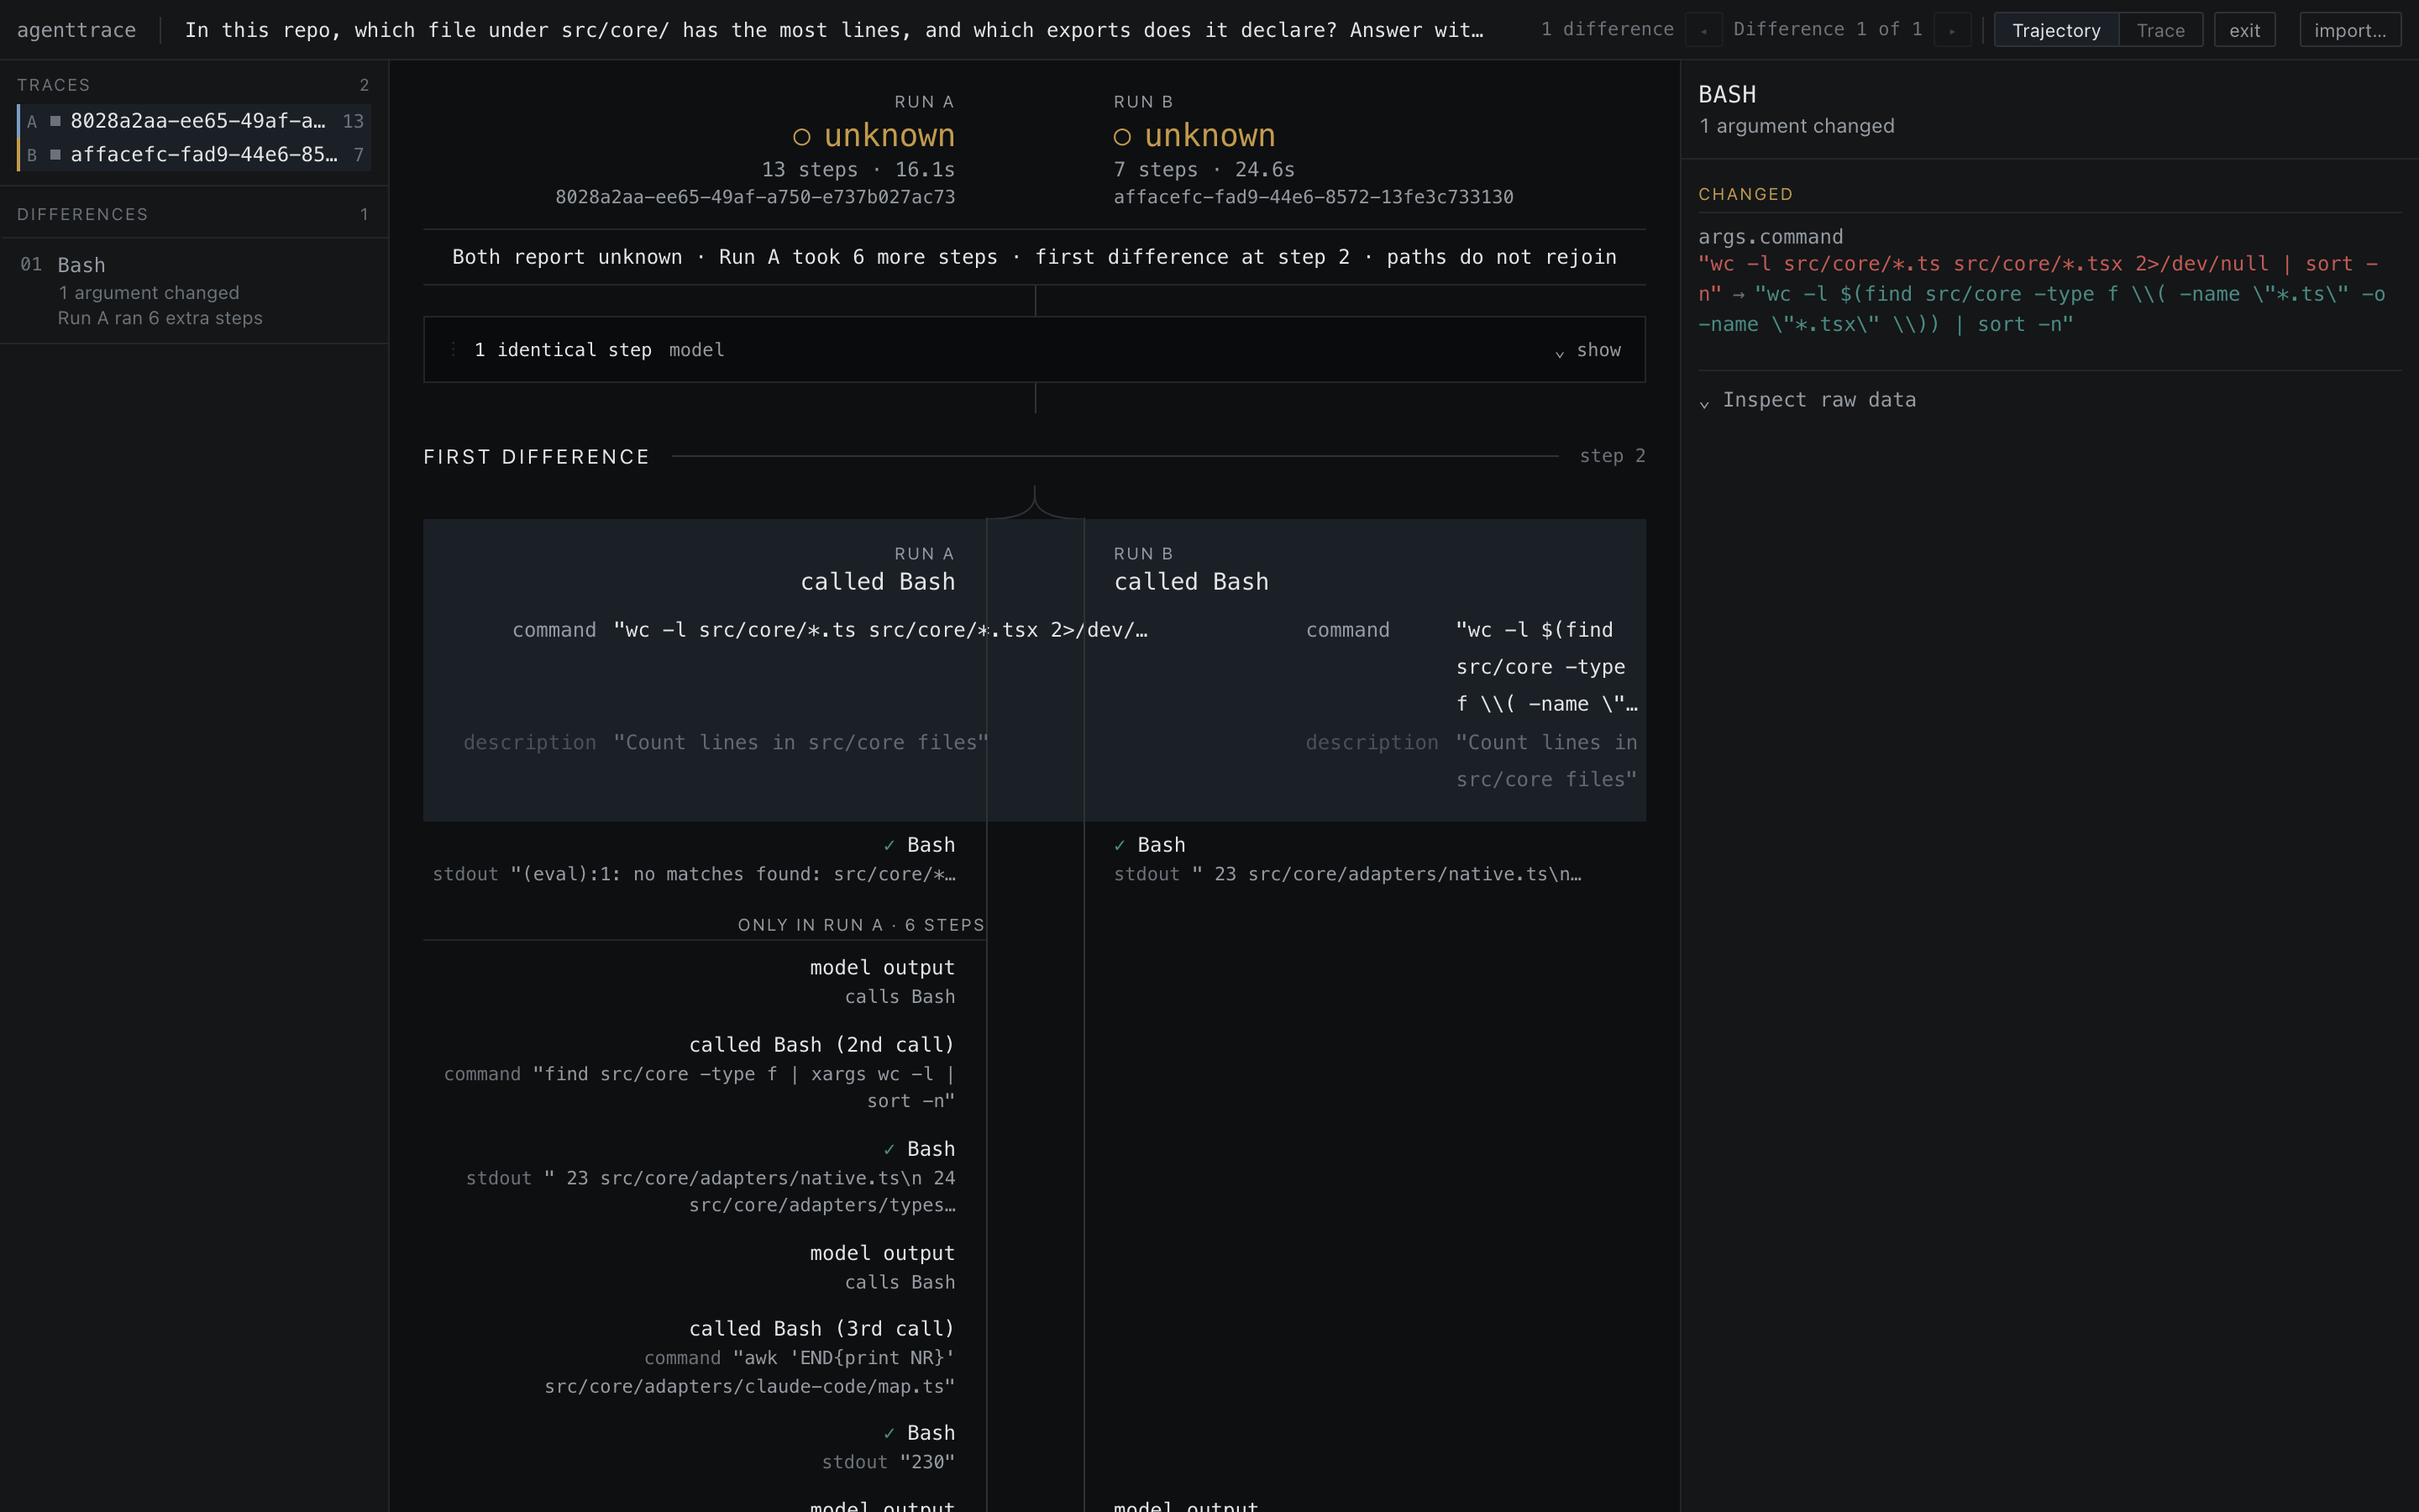
Task: Select trace A 8028a2aa in Traces list
Action: 195,121
